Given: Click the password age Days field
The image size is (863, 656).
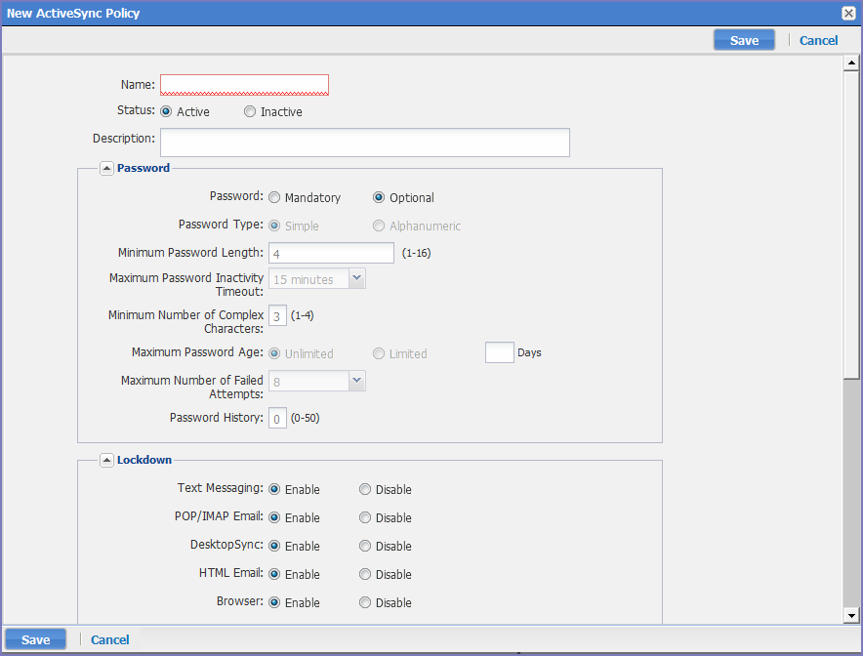Looking at the screenshot, I should (x=499, y=352).
